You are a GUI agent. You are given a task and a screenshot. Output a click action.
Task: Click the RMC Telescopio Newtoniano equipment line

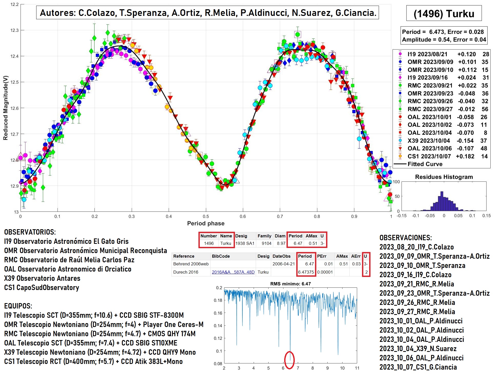pos(100,334)
